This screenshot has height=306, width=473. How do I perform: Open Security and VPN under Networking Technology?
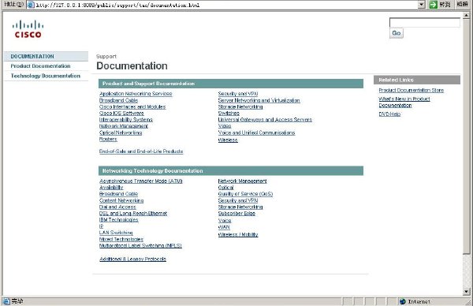click(x=238, y=200)
